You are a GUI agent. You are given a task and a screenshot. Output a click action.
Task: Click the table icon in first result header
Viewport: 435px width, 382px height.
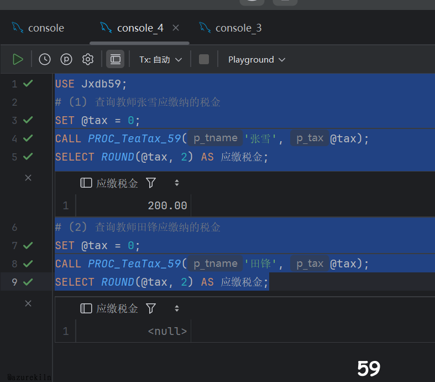coord(86,183)
